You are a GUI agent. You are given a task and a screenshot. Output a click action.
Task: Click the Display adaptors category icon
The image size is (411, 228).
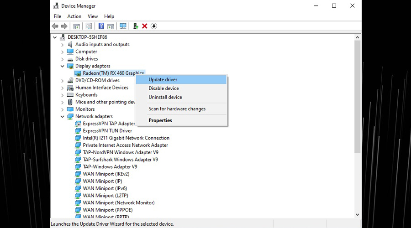pos(70,66)
